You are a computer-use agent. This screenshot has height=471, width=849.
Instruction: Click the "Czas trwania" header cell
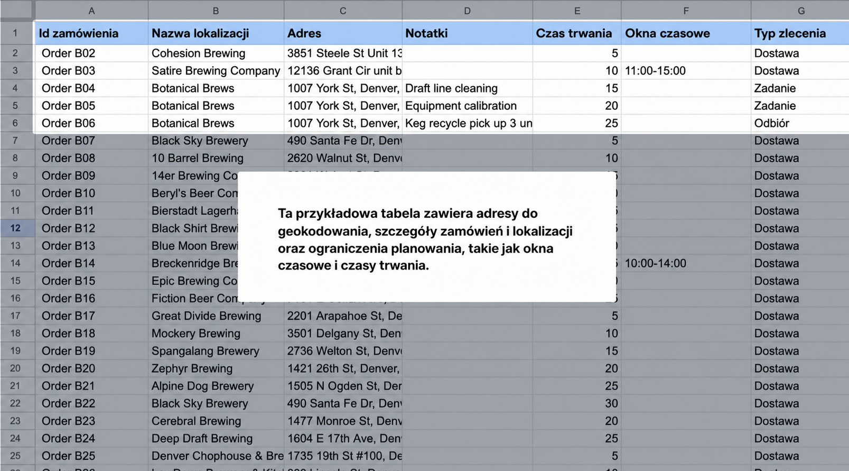tap(577, 33)
